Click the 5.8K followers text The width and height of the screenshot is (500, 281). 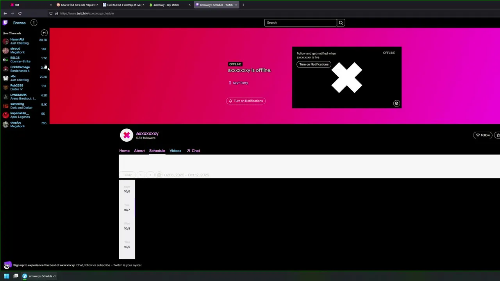(x=146, y=138)
